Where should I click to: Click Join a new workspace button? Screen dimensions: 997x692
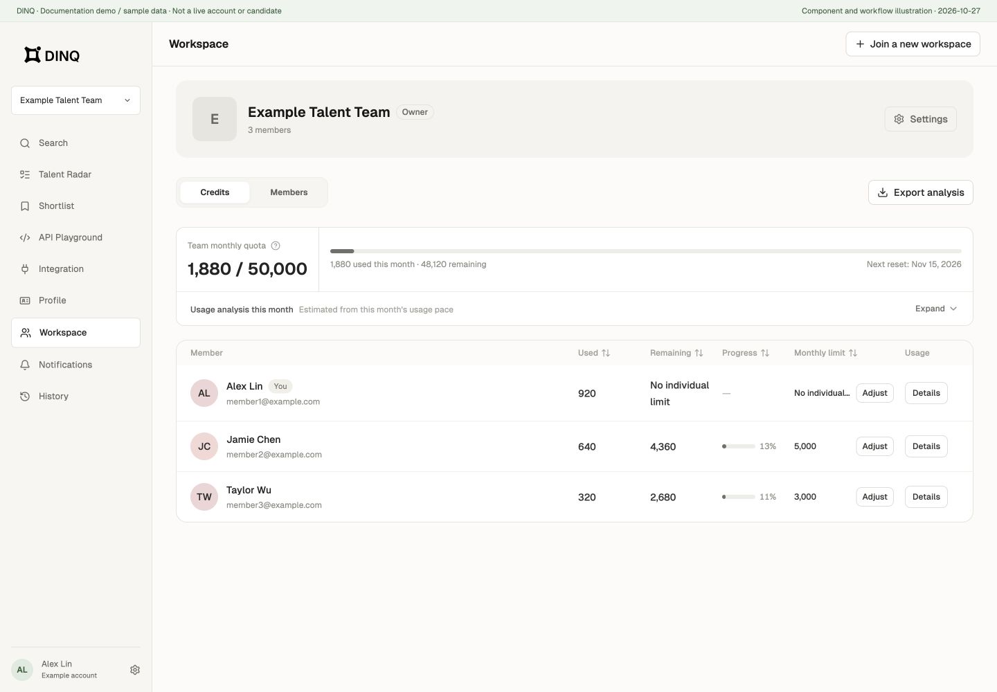[x=913, y=44]
